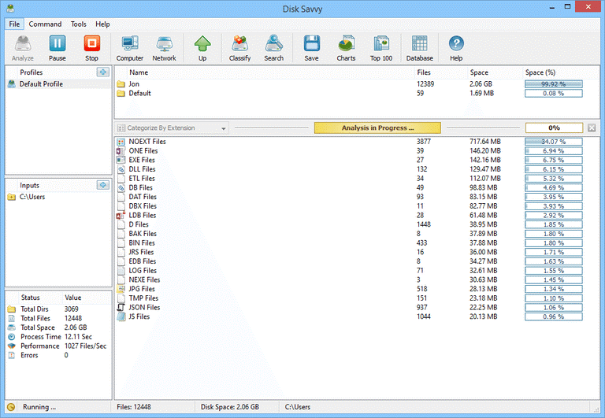Select the C:\Users input entry
The image size is (605, 418).
58,197
